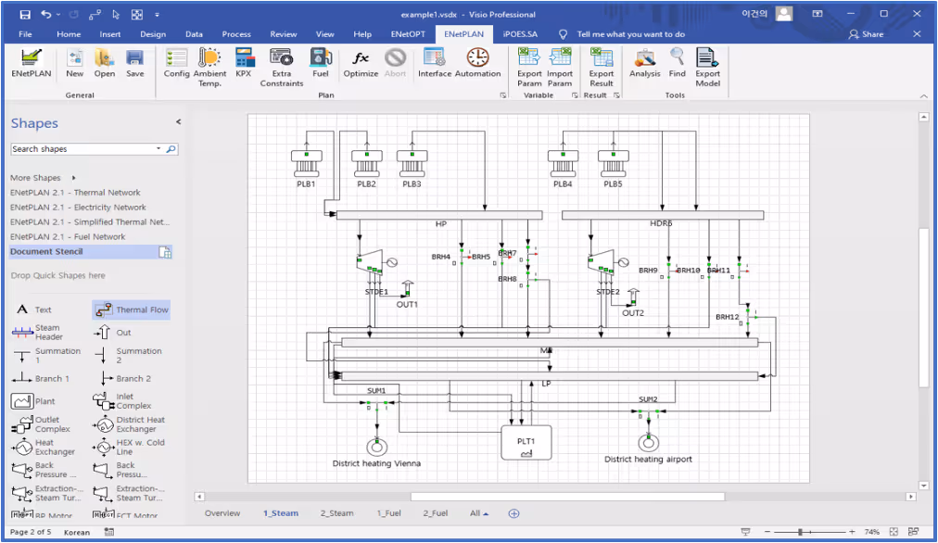Open the Customize Quick Access Toolbar dropdown
This screenshot has height=543, width=938.
(x=158, y=14)
